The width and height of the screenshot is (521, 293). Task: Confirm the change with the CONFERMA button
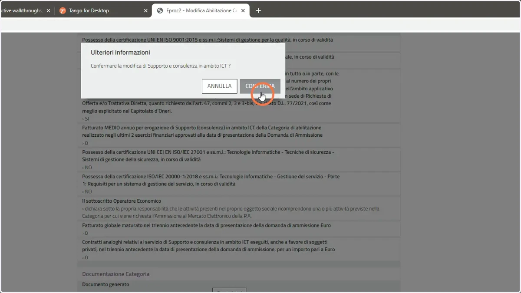(260, 86)
